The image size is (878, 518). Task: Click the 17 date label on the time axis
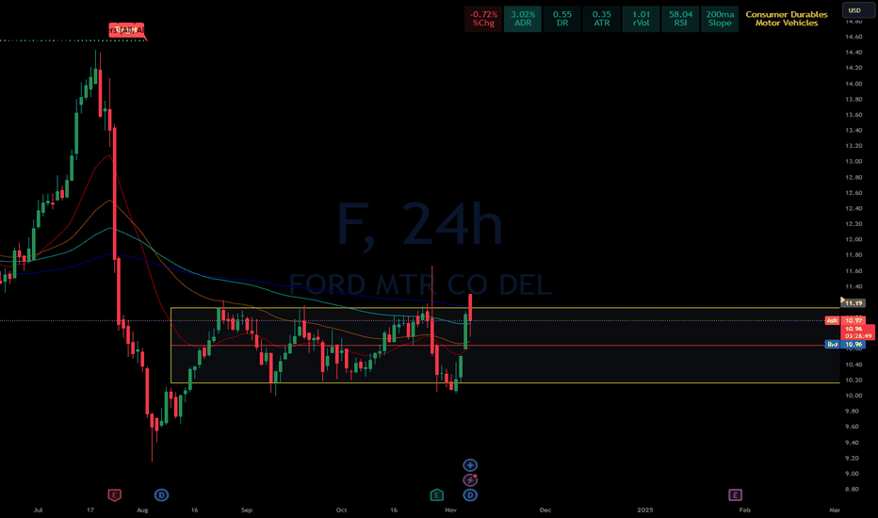pyautogui.click(x=90, y=510)
